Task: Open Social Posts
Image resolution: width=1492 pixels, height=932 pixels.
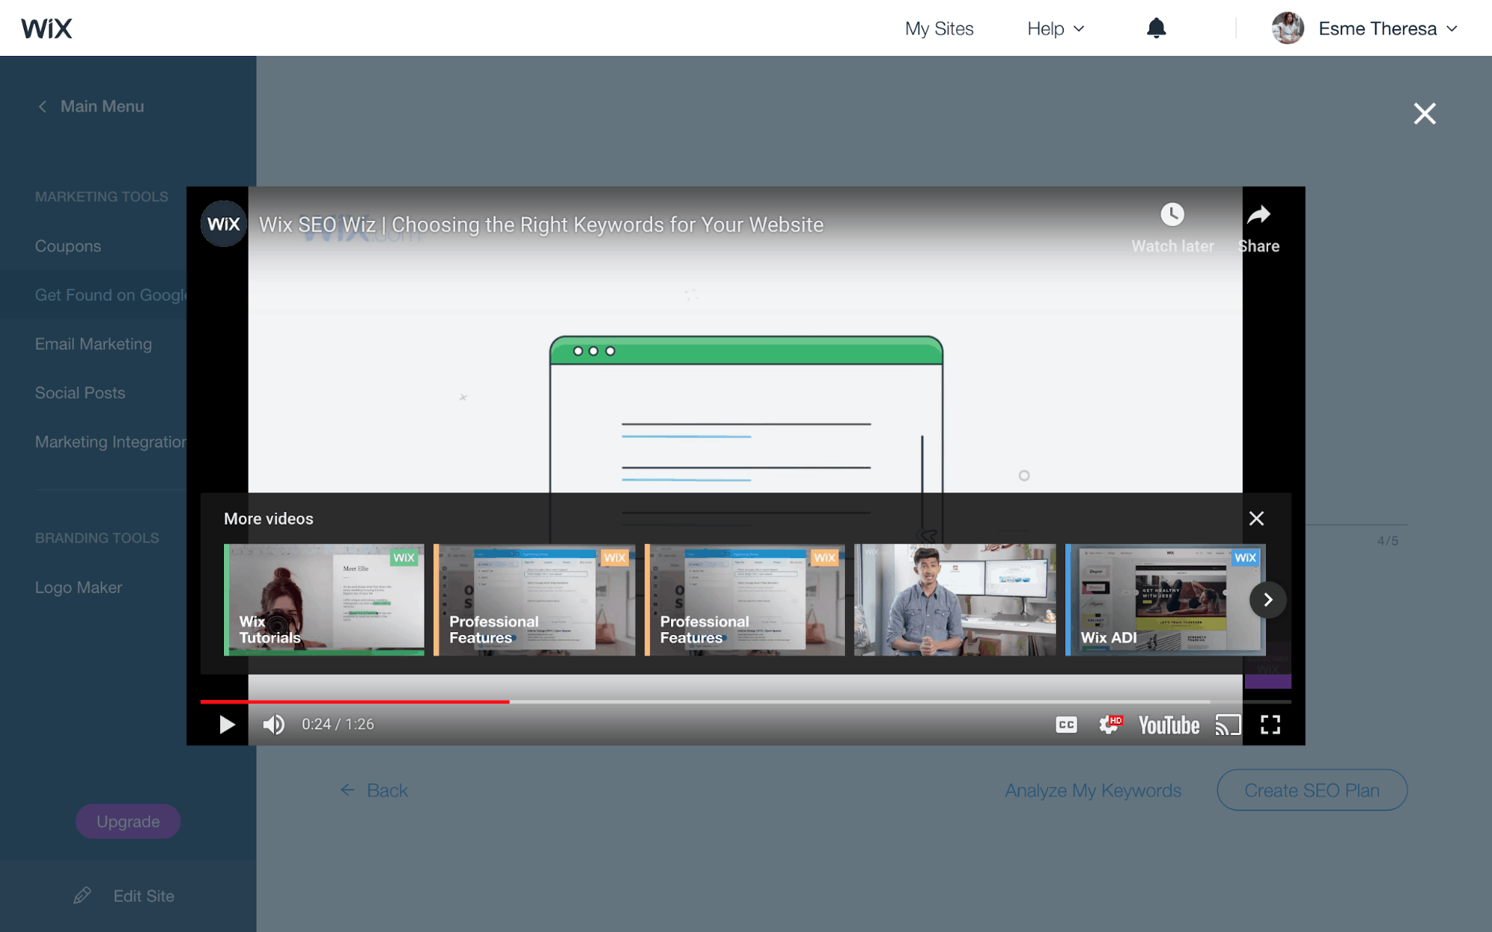Action: [80, 393]
